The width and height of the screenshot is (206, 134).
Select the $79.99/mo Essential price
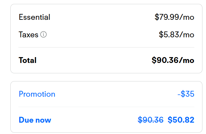pyautogui.click(x=174, y=17)
